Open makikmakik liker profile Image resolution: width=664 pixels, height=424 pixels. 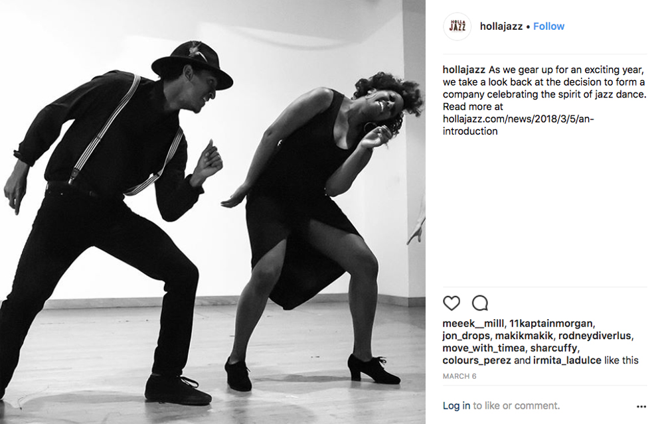coord(524,336)
